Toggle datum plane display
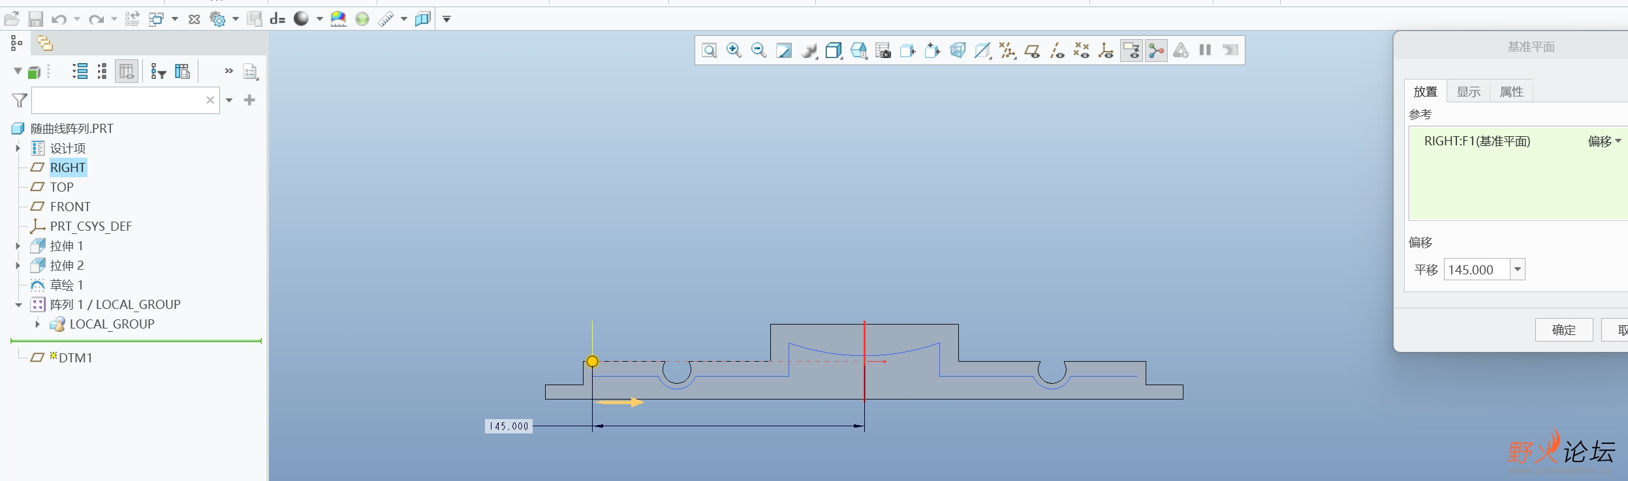 click(1031, 50)
